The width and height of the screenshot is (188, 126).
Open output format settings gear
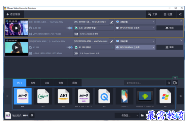[x=32, y=115]
